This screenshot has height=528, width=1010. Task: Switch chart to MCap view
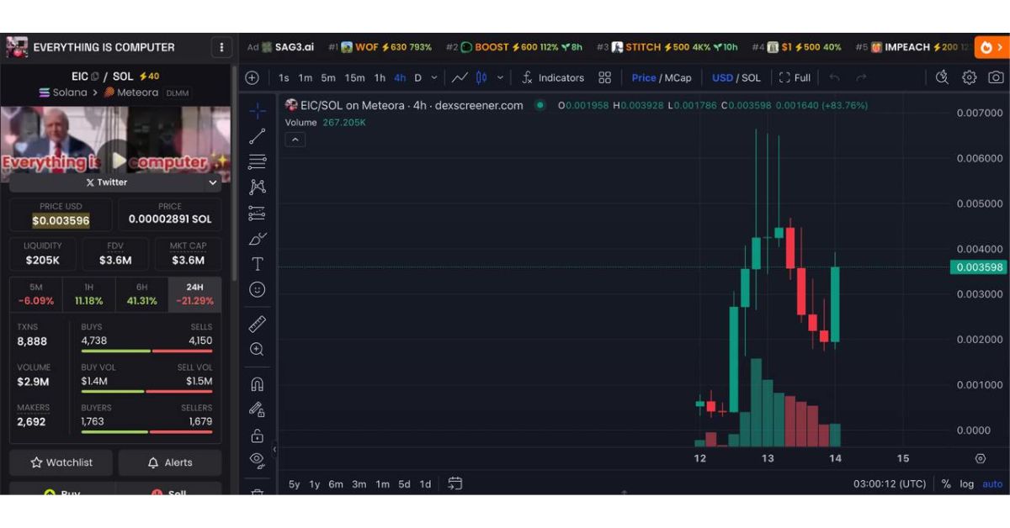click(x=678, y=77)
